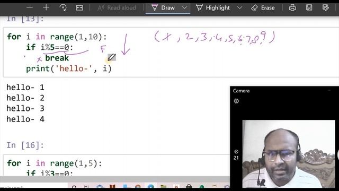This screenshot has width=339, height=191.
Task: Open Camera window settings gear
Action: click(236, 101)
